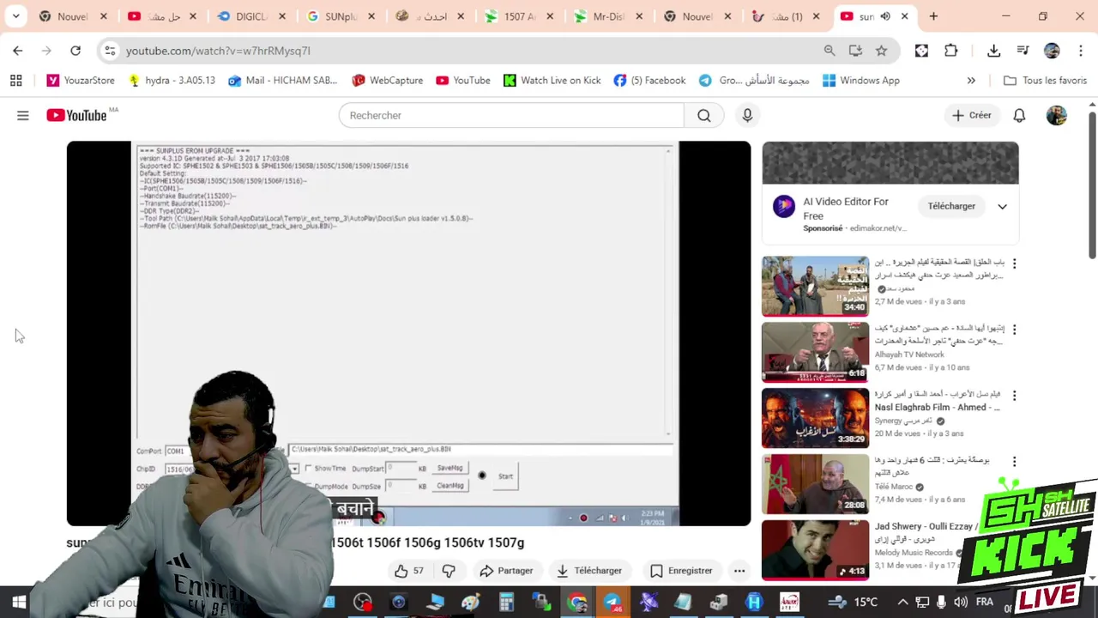Start voice search with the microphone icon
This screenshot has width=1098, height=618.
747,115
